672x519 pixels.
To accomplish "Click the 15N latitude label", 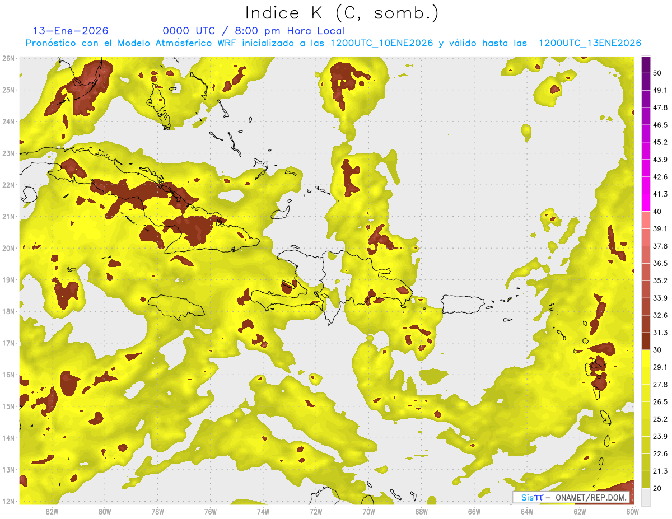I will [8, 406].
